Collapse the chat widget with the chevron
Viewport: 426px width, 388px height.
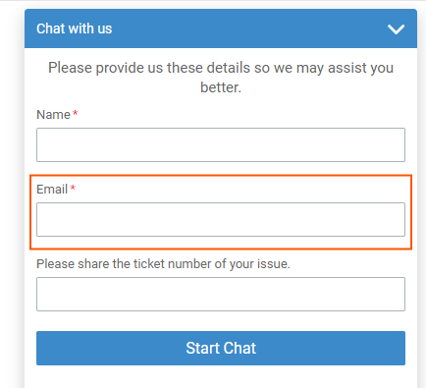(x=396, y=29)
